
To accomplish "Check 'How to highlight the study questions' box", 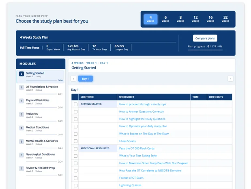I will (75, 119).
